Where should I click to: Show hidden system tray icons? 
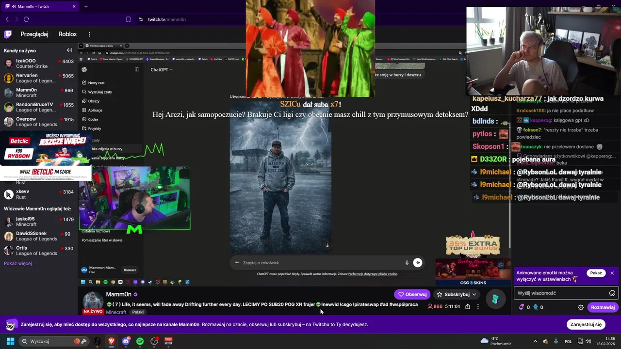pyautogui.click(x=536, y=341)
